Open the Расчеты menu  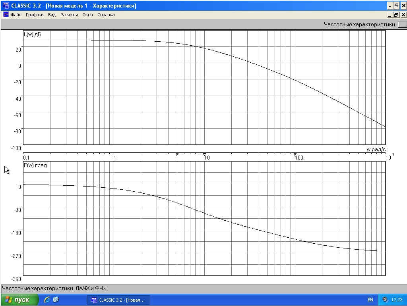(x=69, y=15)
